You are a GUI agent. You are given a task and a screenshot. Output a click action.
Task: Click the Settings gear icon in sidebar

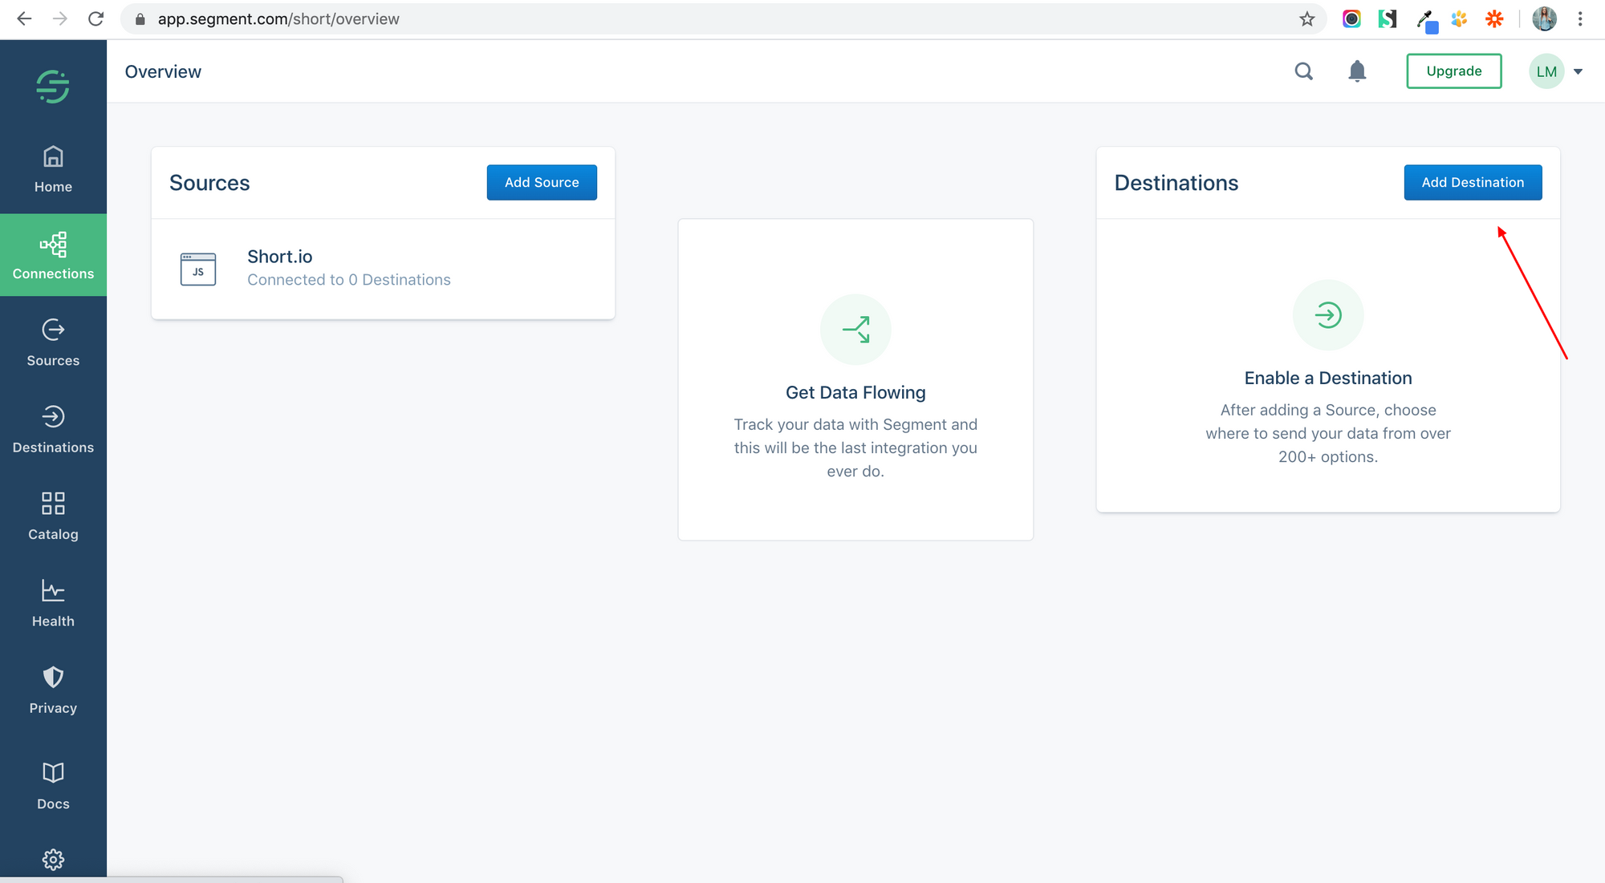coord(52,858)
